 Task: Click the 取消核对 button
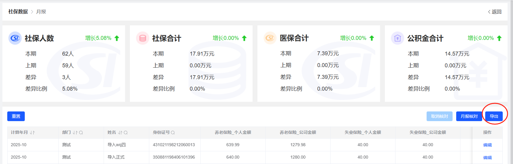[x=440, y=116]
